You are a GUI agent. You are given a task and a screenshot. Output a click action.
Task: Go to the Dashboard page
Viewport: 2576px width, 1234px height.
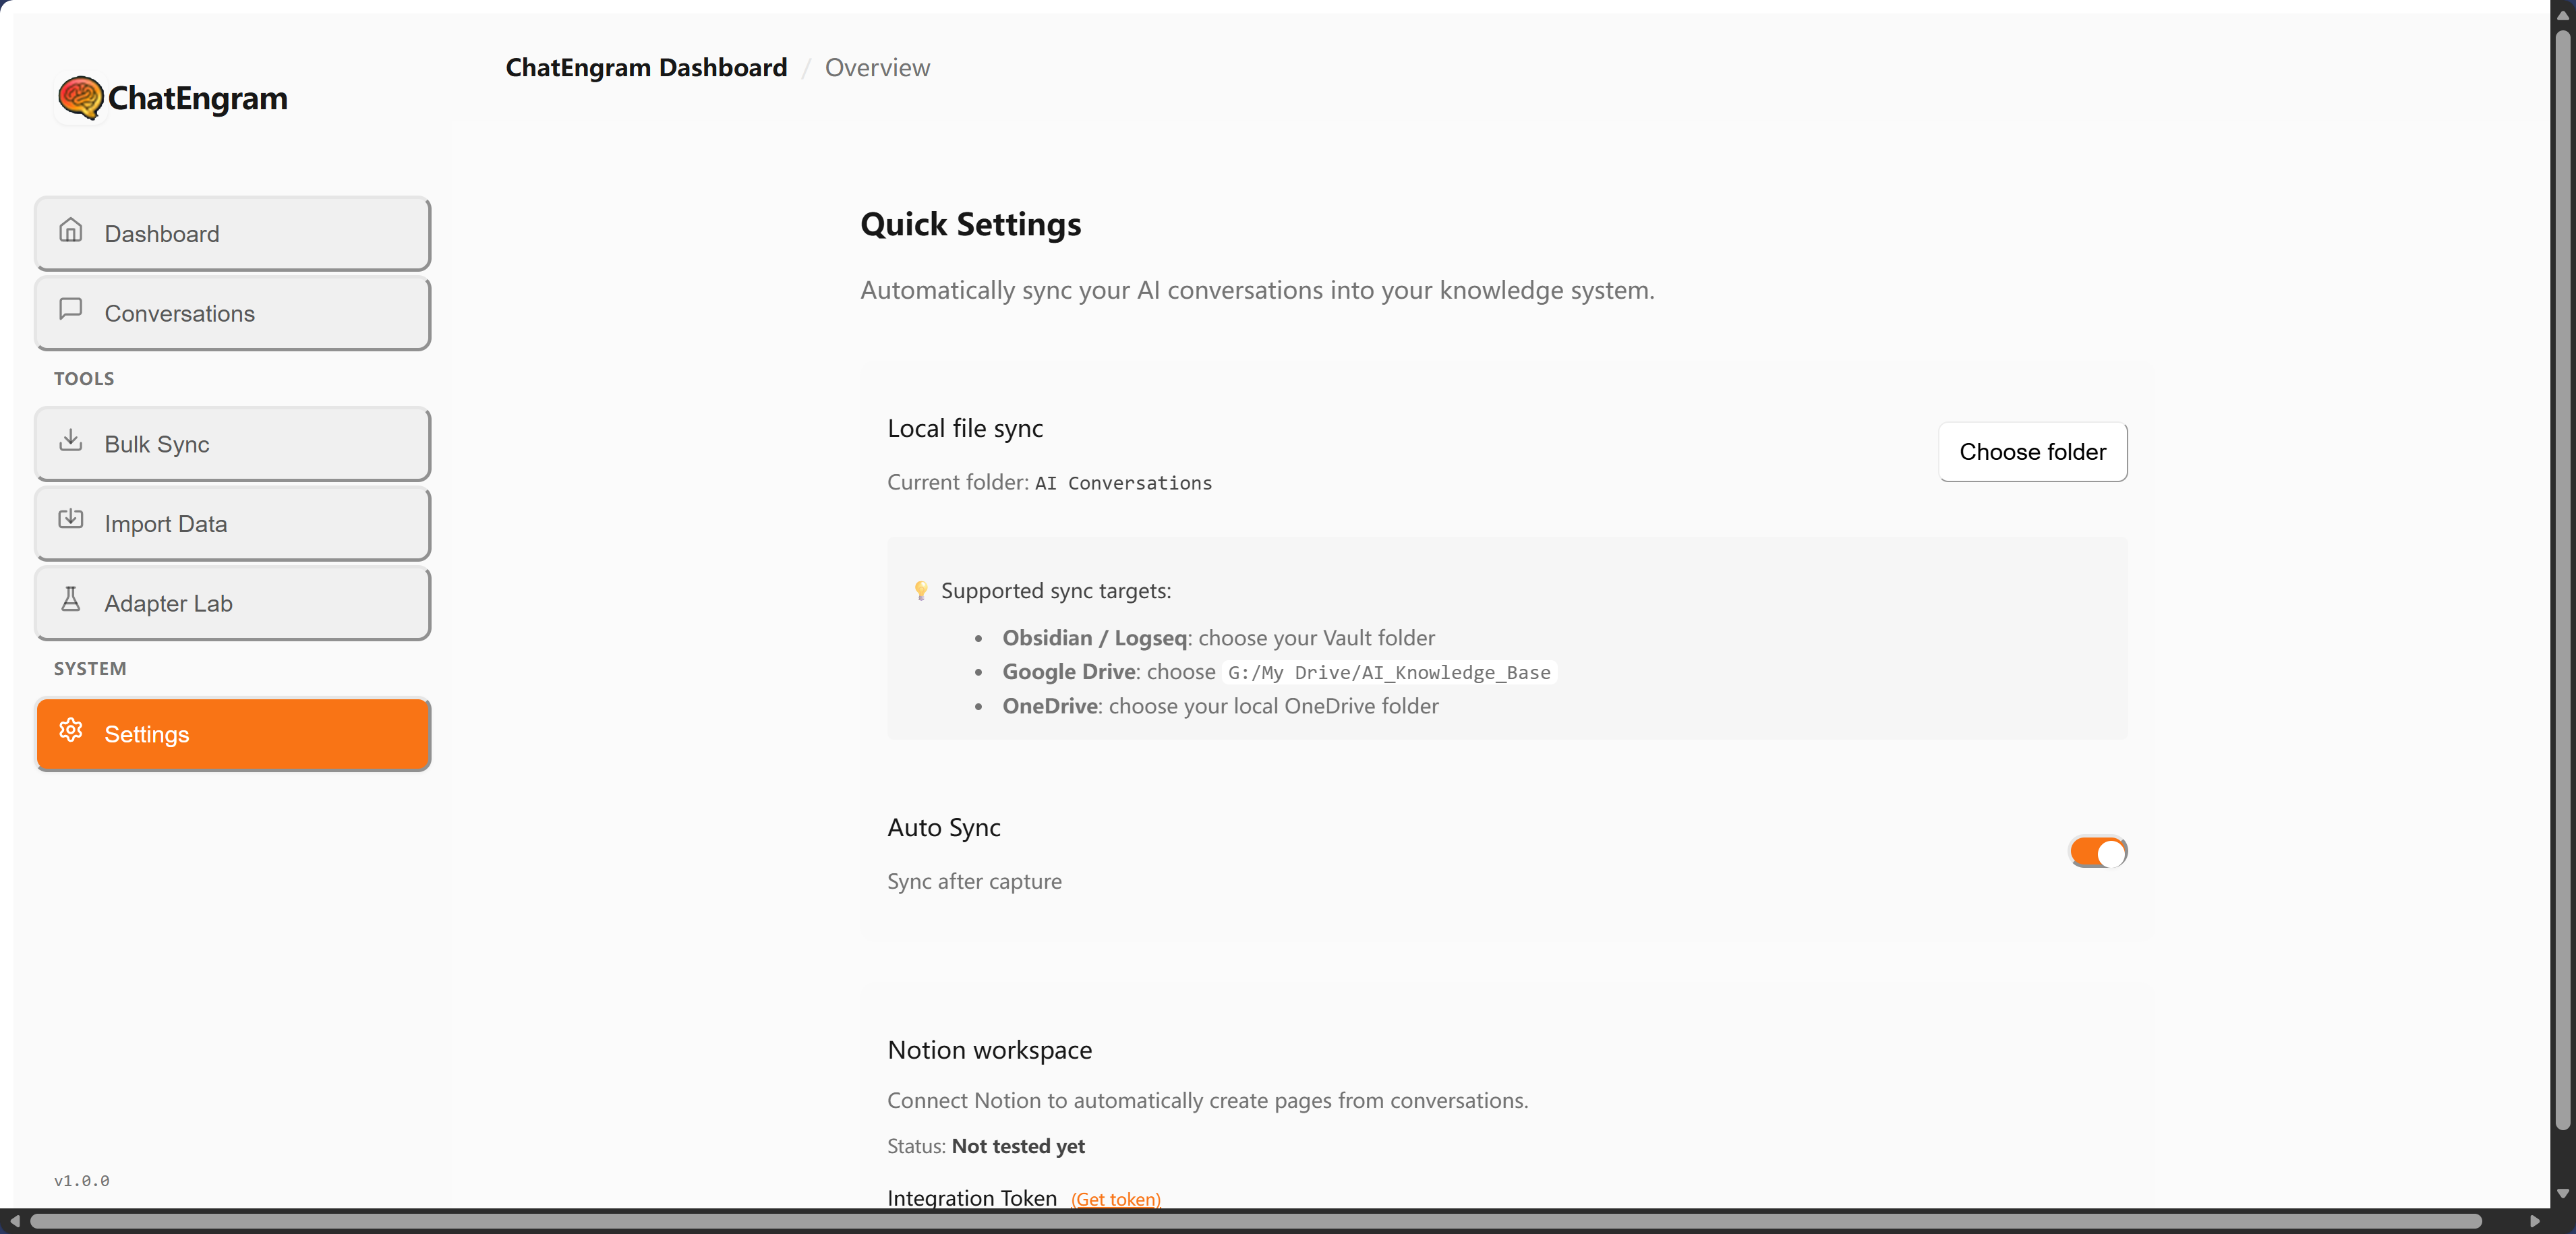click(232, 233)
